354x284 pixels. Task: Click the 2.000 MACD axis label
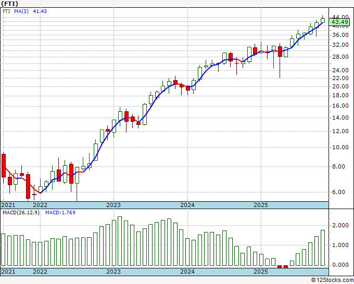coord(340,225)
